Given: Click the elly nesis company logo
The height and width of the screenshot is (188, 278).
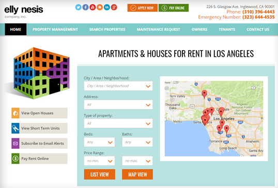Looking at the screenshot, I should tap(24, 12).
